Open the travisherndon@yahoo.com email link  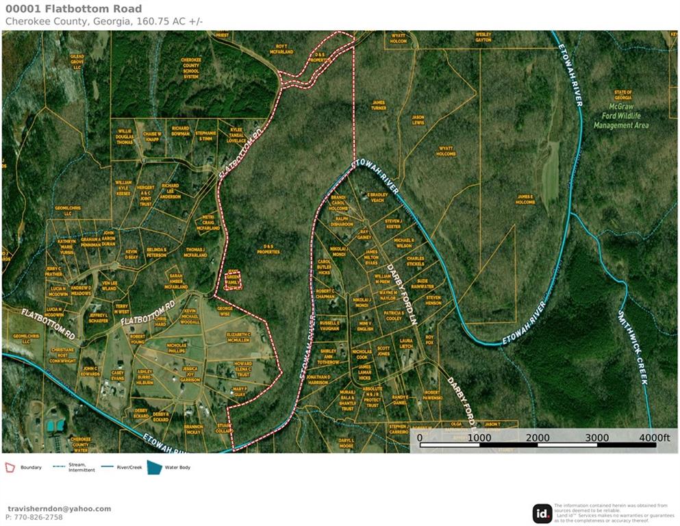(59, 509)
